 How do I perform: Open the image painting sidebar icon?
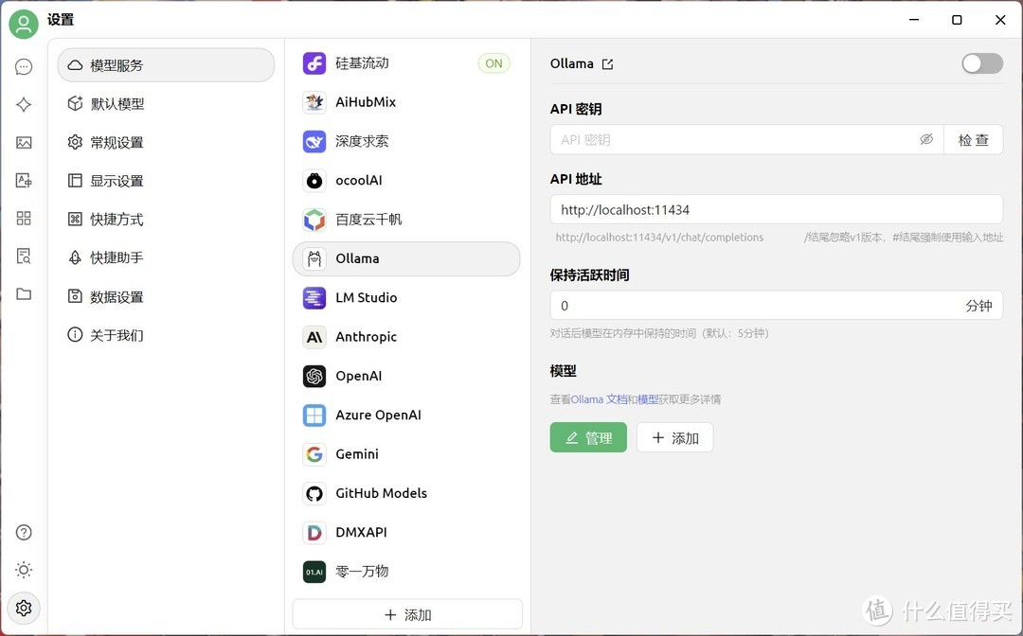point(24,142)
